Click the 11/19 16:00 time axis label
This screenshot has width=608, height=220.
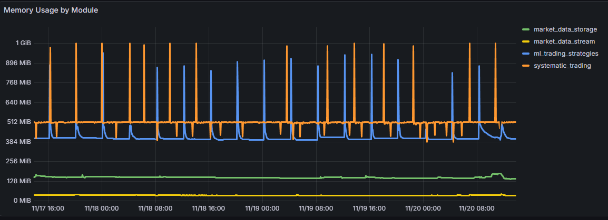click(x=370, y=208)
